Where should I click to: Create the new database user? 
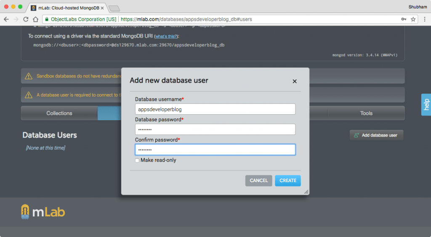point(288,180)
